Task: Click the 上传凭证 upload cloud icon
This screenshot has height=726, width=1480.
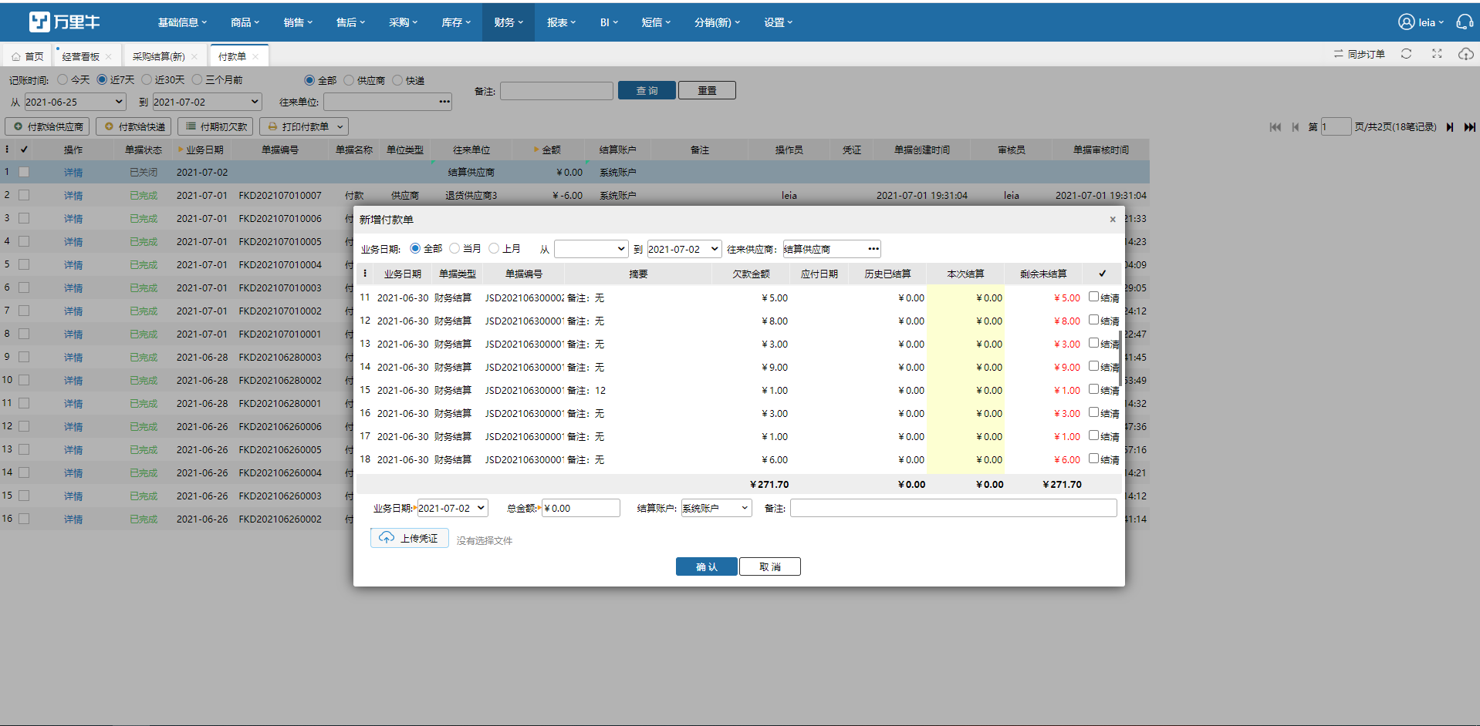Action: (x=387, y=538)
